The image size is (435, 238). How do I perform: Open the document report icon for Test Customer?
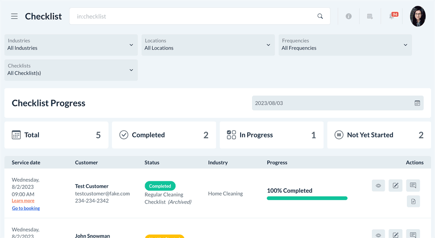413,201
